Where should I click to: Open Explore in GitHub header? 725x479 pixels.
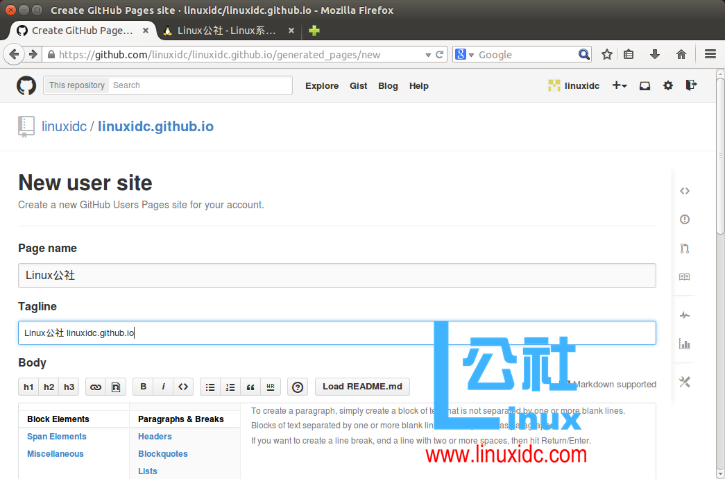pos(322,85)
